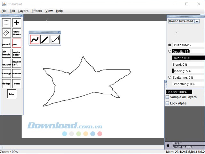Click the horizontal scrollbar left arrow
Screen dimensions: 205x154
[2, 148]
